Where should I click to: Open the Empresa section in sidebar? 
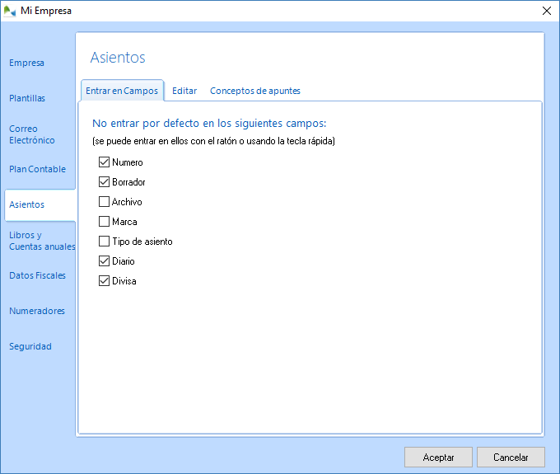(x=26, y=63)
